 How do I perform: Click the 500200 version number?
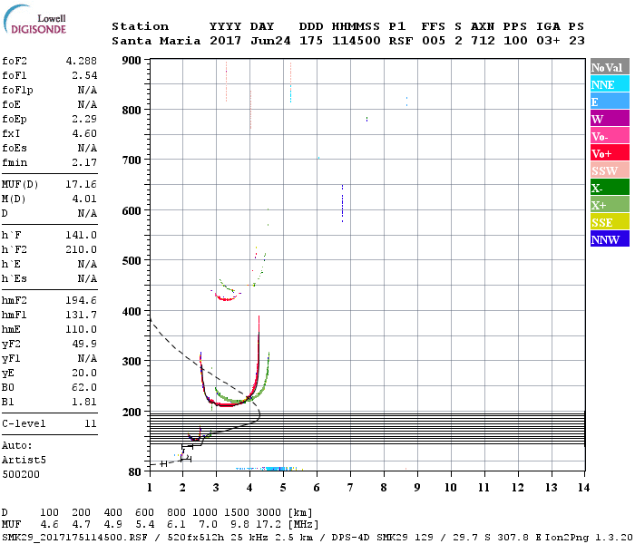[21, 474]
